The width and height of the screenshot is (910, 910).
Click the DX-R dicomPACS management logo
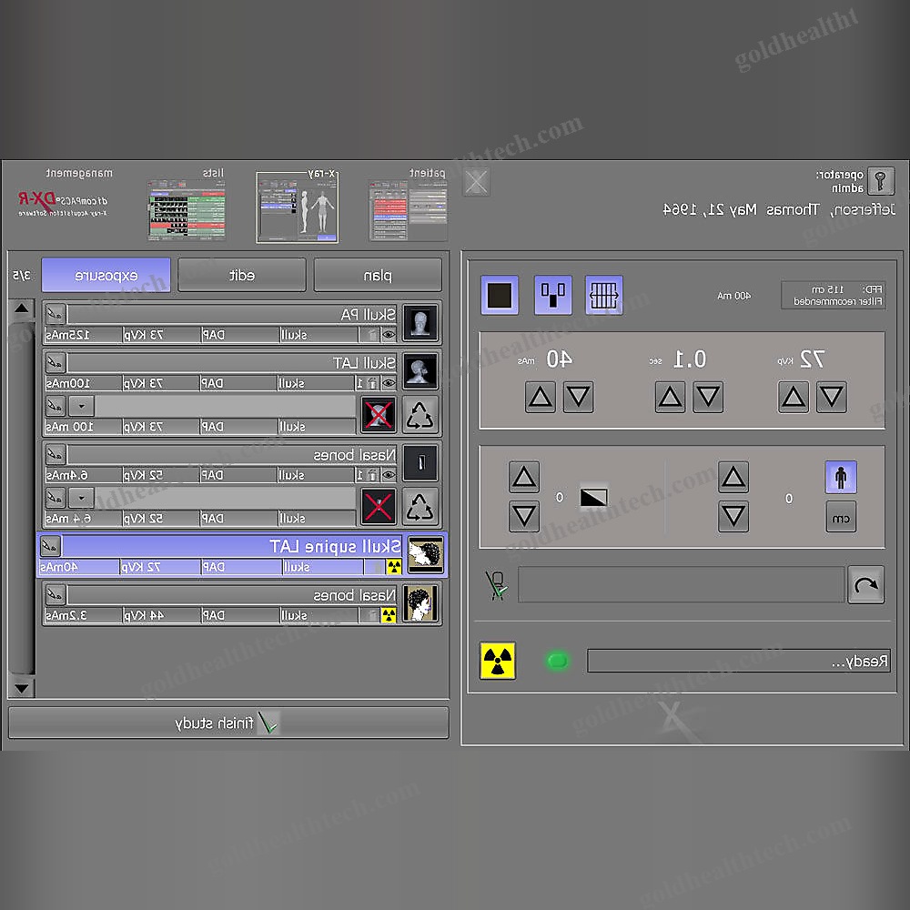click(63, 204)
